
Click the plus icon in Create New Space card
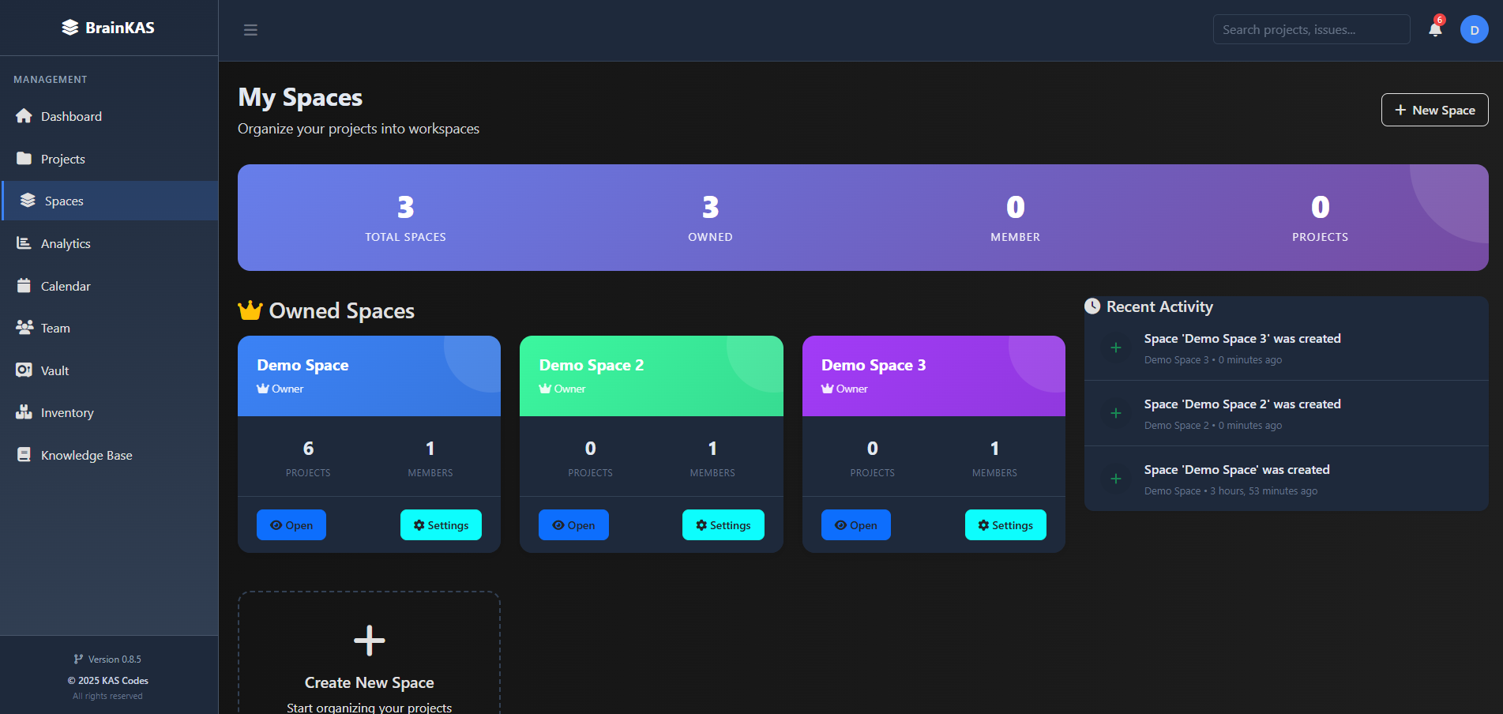[x=369, y=641]
